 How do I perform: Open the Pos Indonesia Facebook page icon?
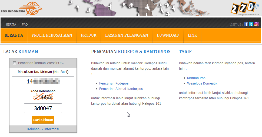(246, 24)
